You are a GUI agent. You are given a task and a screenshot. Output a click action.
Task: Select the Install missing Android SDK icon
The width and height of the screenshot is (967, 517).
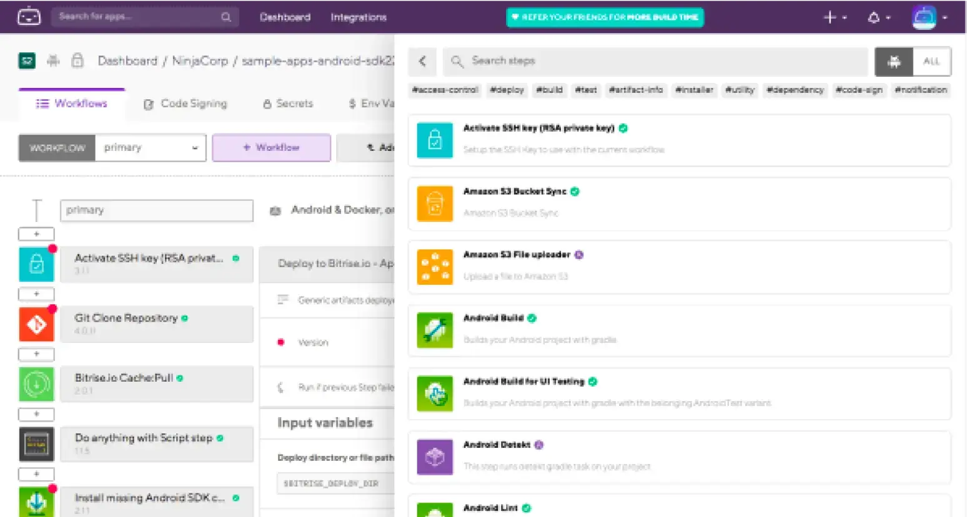tap(36, 502)
